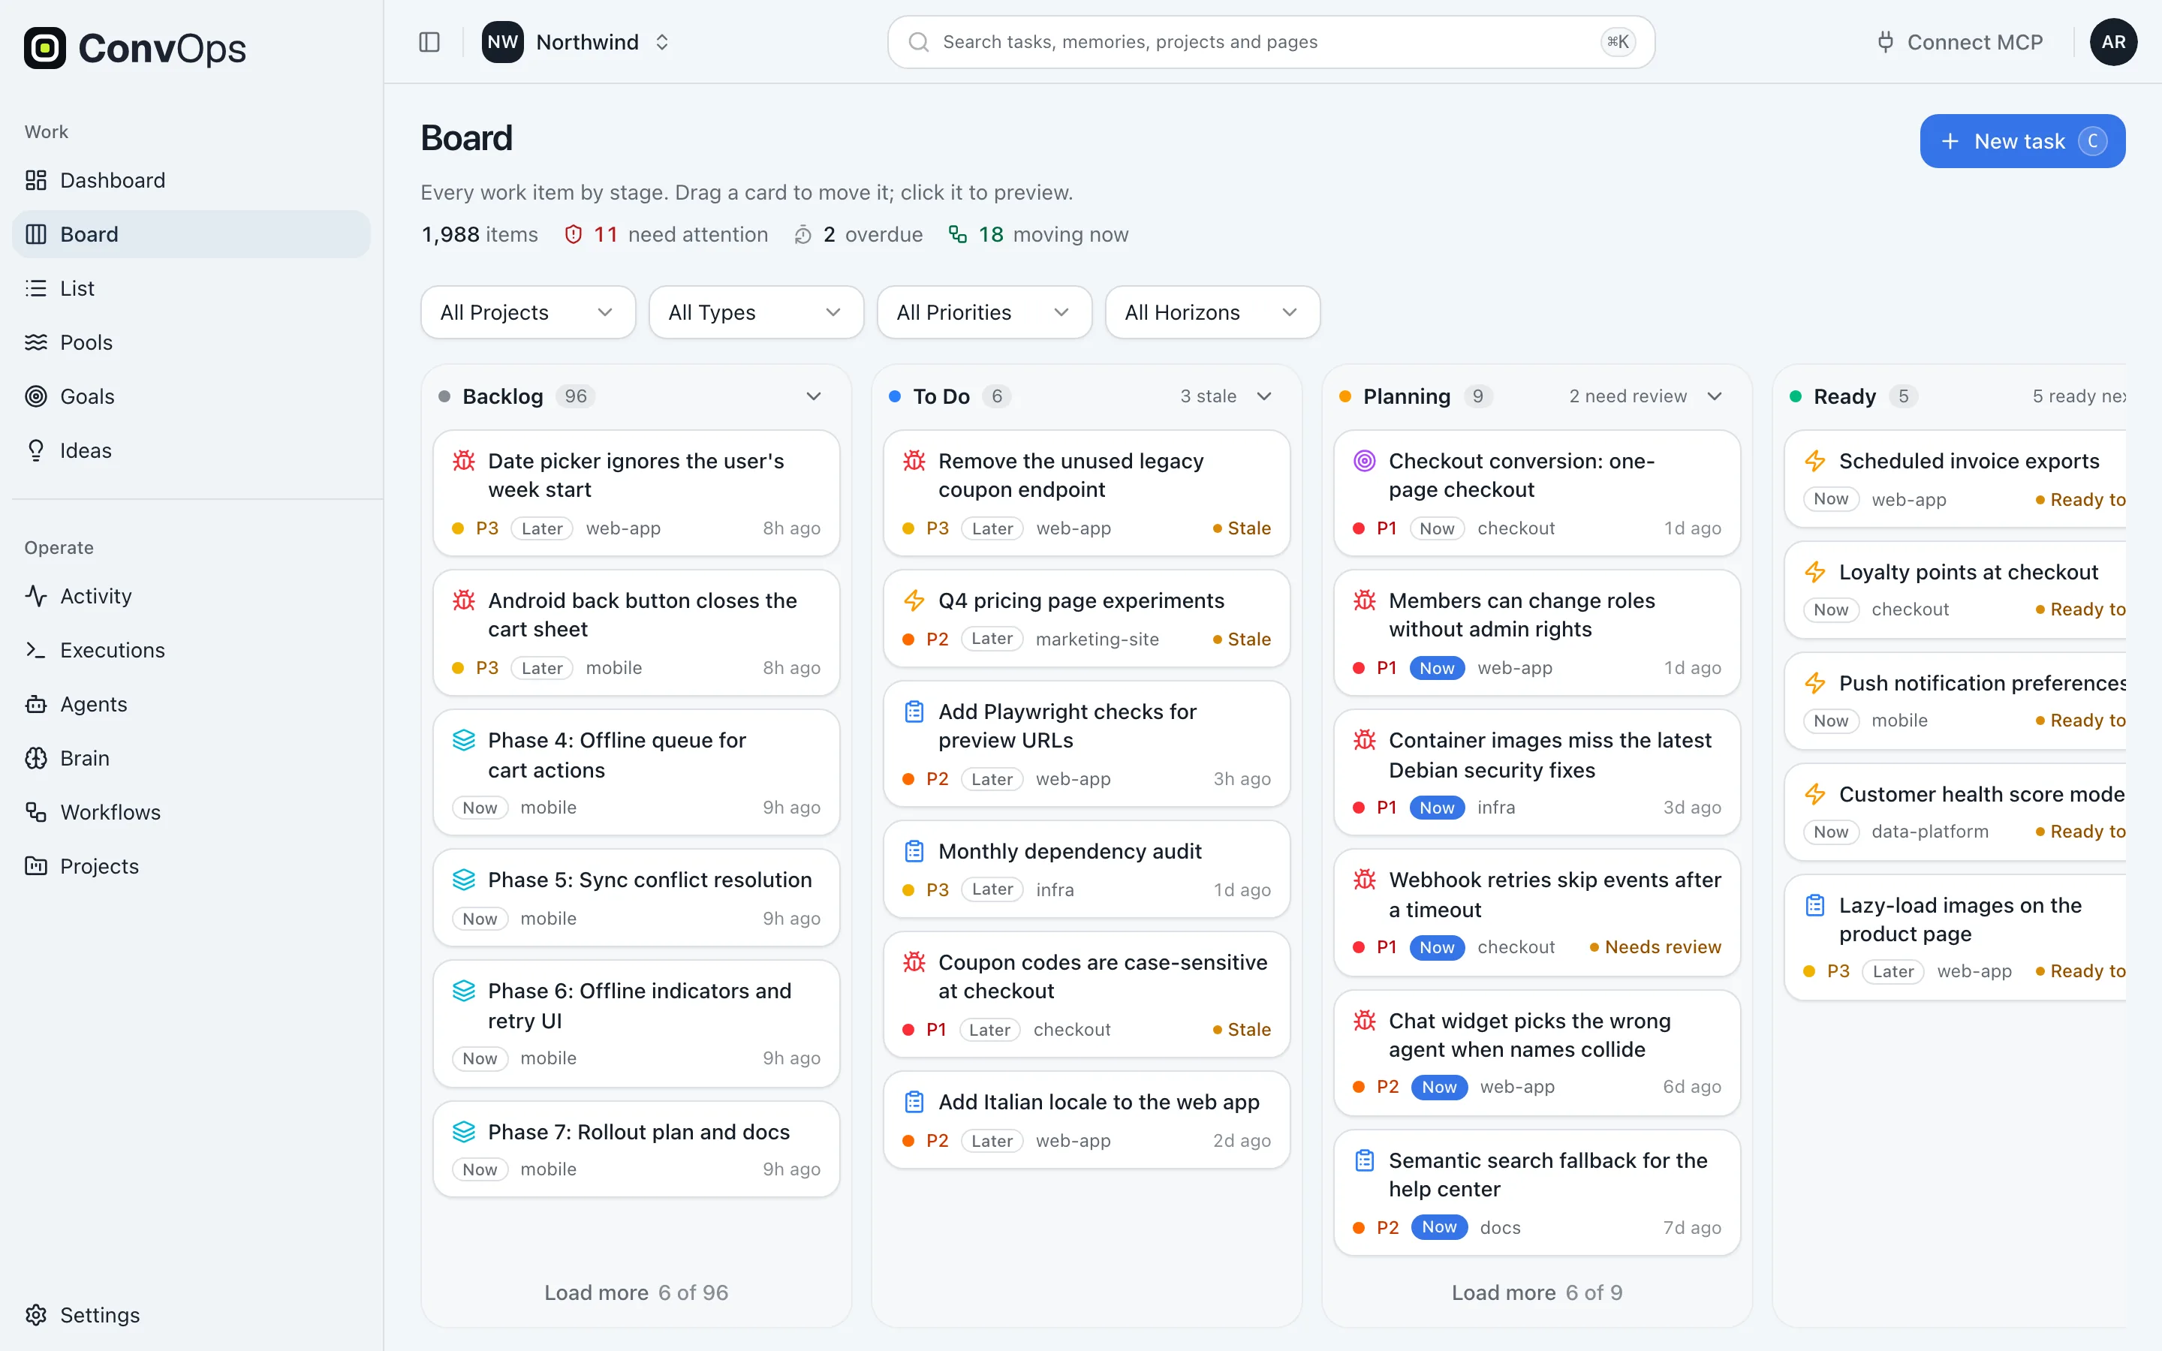This screenshot has width=2162, height=1351.
Task: Click the Connect MCP plug icon
Action: tap(1885, 42)
